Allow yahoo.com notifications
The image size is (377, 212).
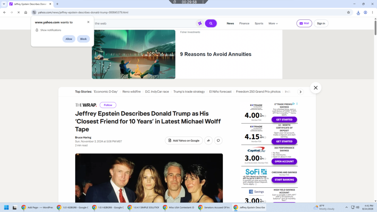tap(69, 39)
